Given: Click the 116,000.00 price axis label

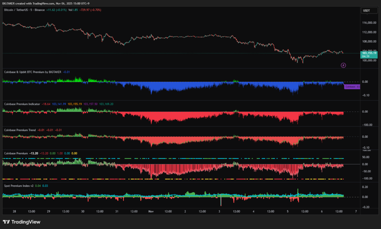Looking at the screenshot, I should [369, 23].
